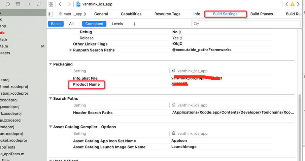The height and width of the screenshot is (161, 305).
Task: Switch to the Build Phases tab
Action: (x=262, y=14)
